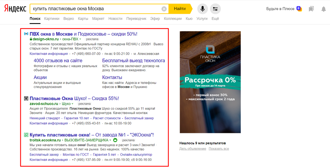Click the Yandex Plus icon near Будьте в Плюсе

coord(299,9)
